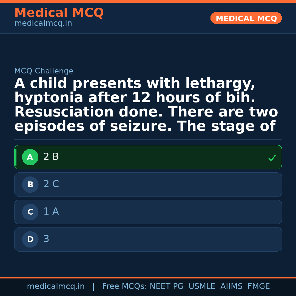Select the circular B letter badge
296x296 pixels.
[30, 184]
